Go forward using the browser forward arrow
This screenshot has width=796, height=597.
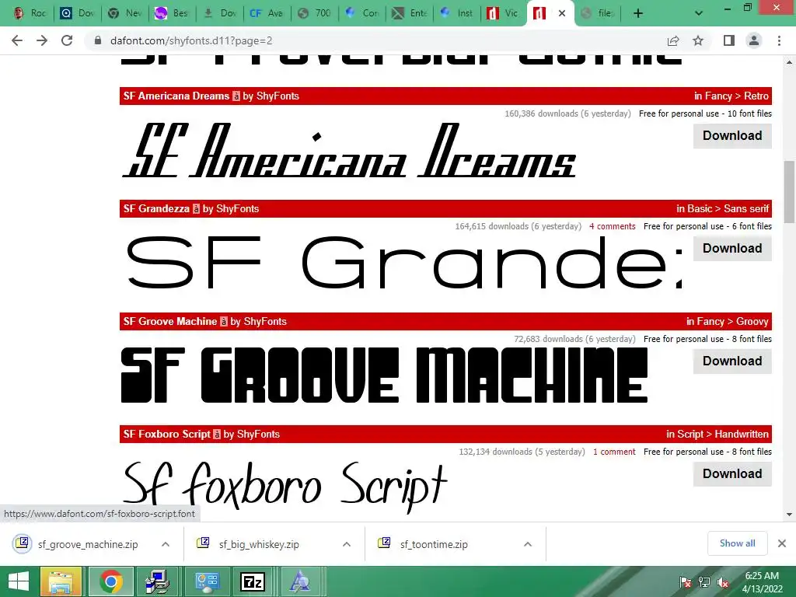pyautogui.click(x=42, y=40)
